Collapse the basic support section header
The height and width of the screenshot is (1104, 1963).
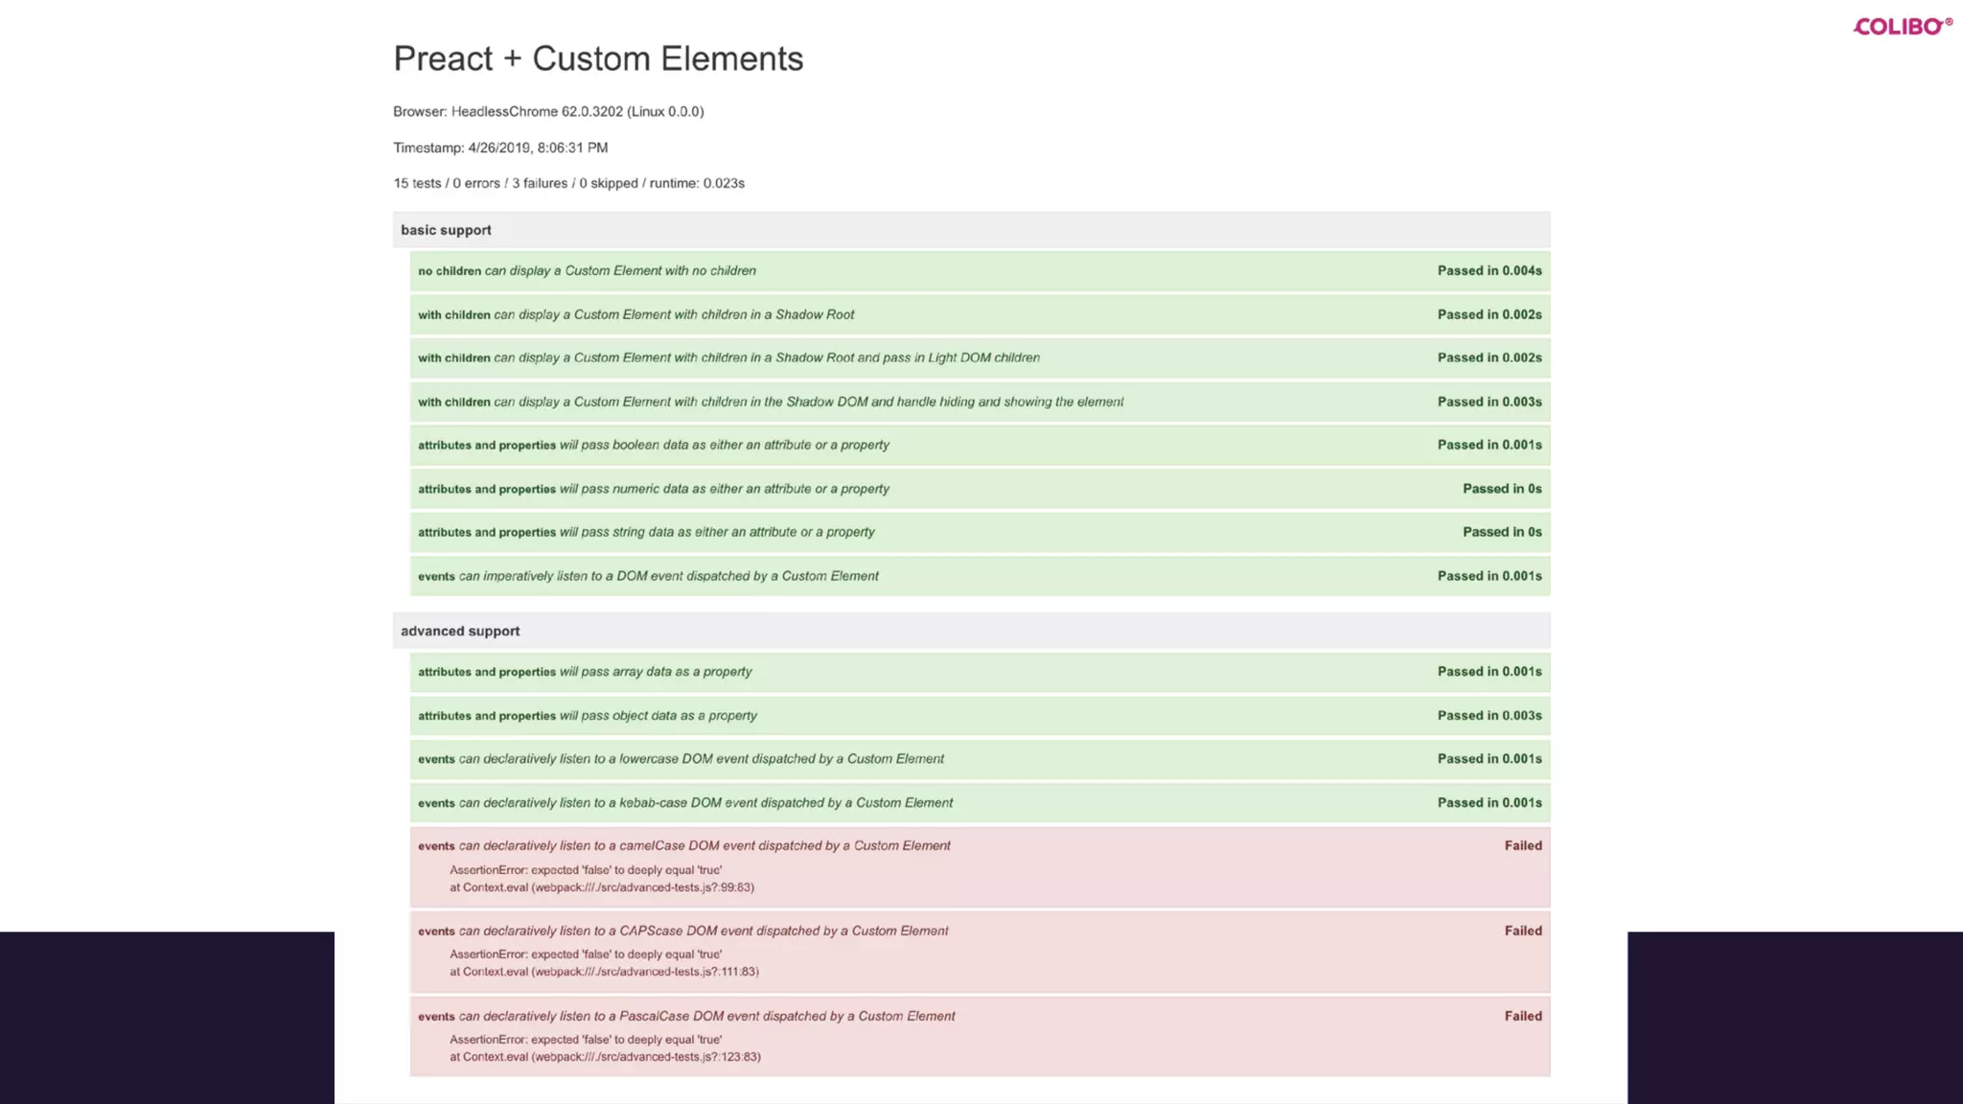446,230
